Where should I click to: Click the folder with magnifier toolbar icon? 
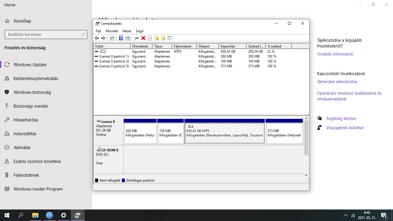point(163,38)
